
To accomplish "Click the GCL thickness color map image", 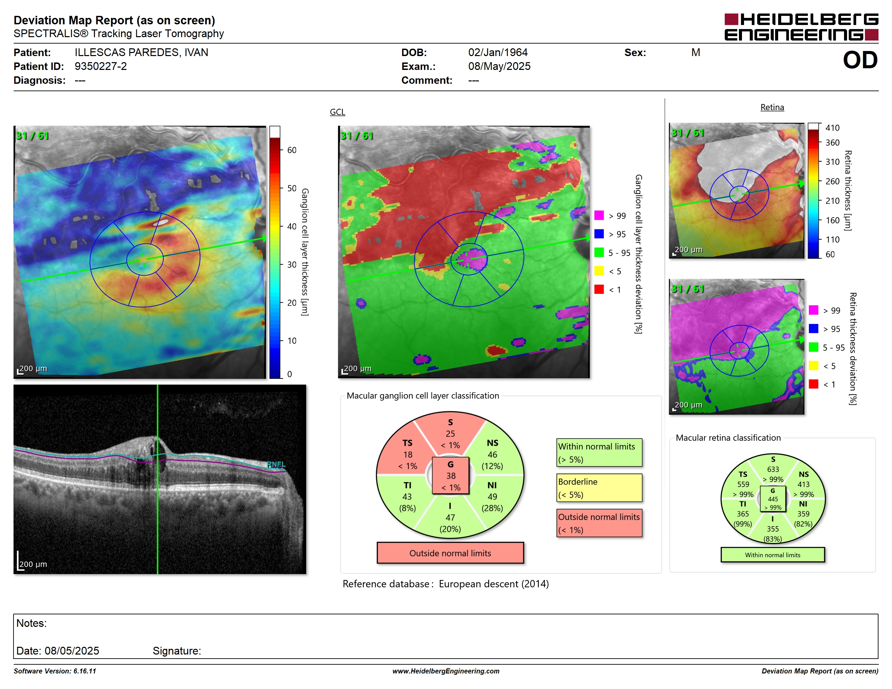I will tap(140, 252).
